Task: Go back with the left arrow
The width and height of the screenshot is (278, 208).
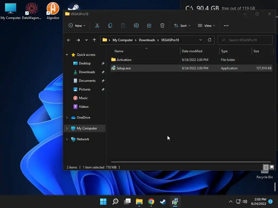Action: coord(69,40)
